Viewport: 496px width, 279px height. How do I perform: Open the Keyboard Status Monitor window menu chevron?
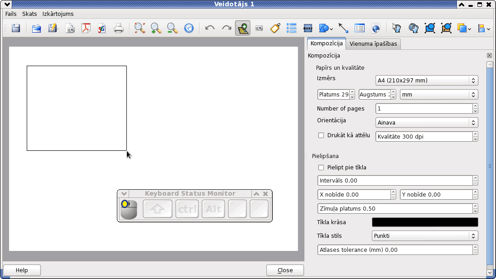coord(124,193)
